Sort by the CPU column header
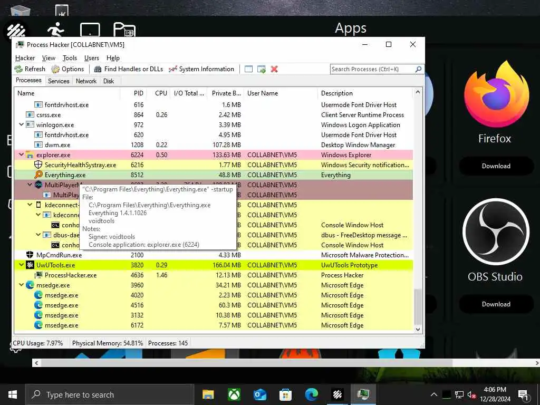Viewport: 540px width, 405px height. [x=159, y=93]
